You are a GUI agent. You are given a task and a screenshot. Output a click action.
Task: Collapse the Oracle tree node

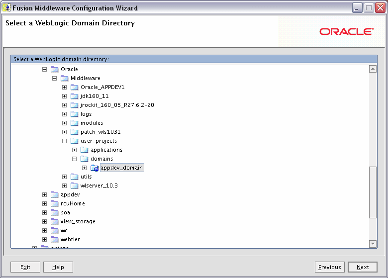click(x=45, y=69)
